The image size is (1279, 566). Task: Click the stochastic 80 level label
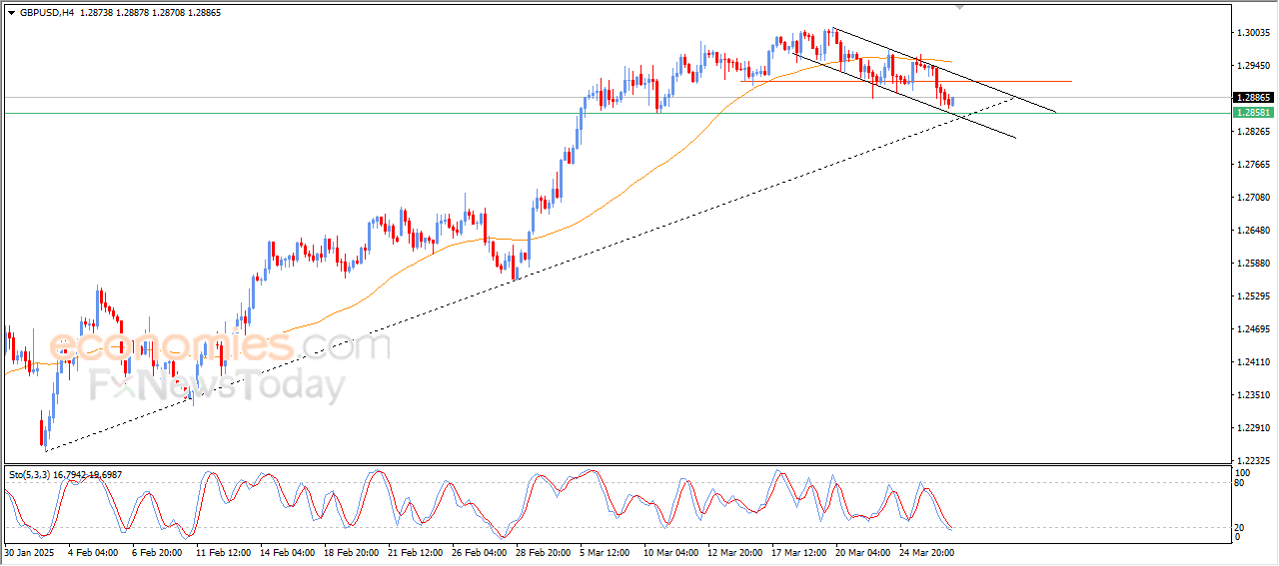click(1240, 483)
